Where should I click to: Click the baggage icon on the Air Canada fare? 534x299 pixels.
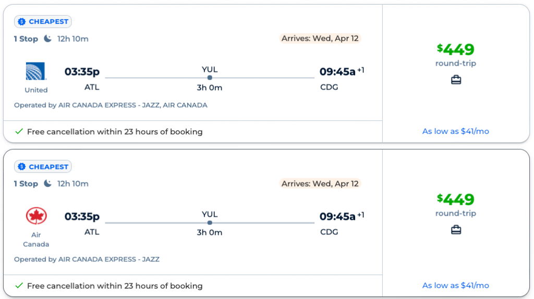[x=456, y=230]
